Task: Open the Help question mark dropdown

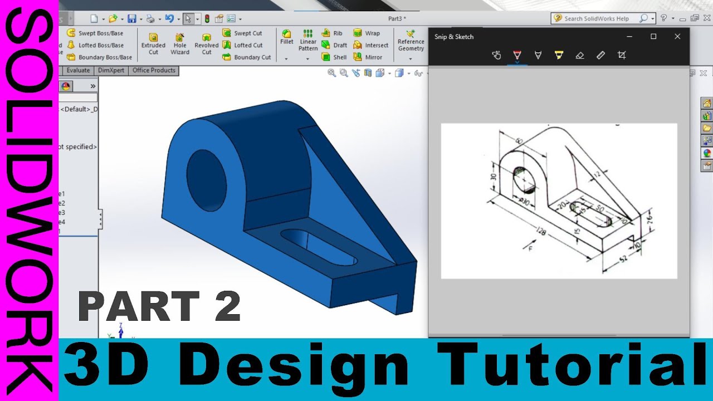Action: pos(672,18)
